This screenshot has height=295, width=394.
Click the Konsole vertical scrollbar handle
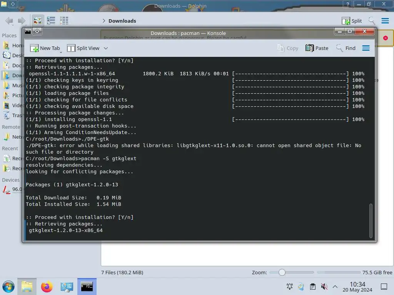371,221
